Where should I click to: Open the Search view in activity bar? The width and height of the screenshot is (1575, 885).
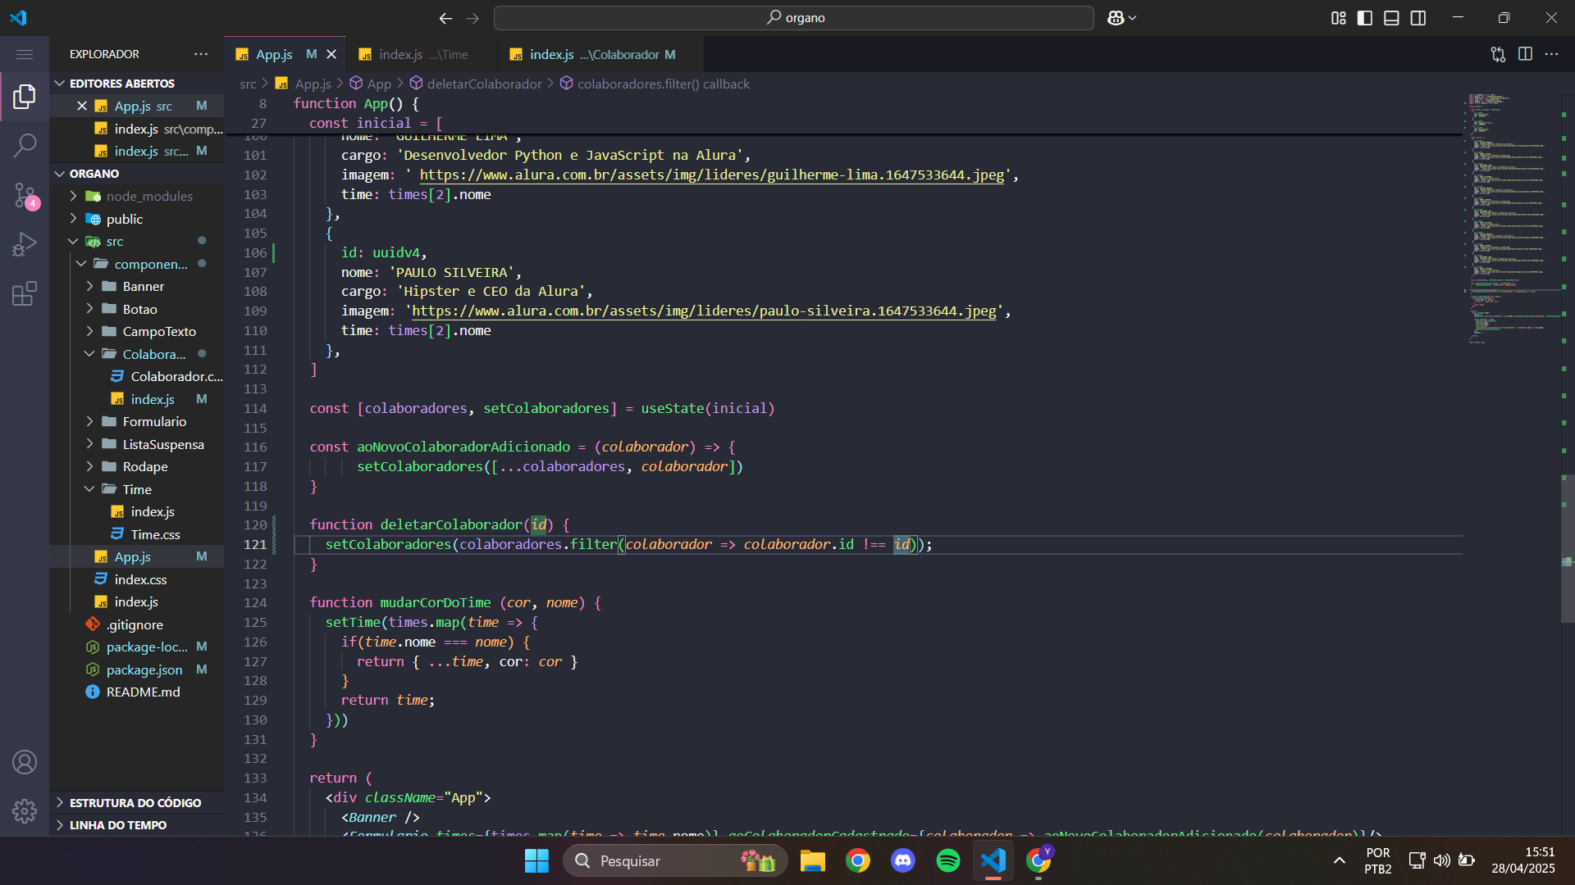pyautogui.click(x=25, y=146)
